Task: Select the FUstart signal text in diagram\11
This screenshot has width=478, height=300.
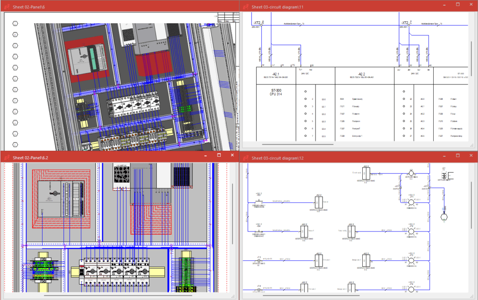Action: [453, 99]
